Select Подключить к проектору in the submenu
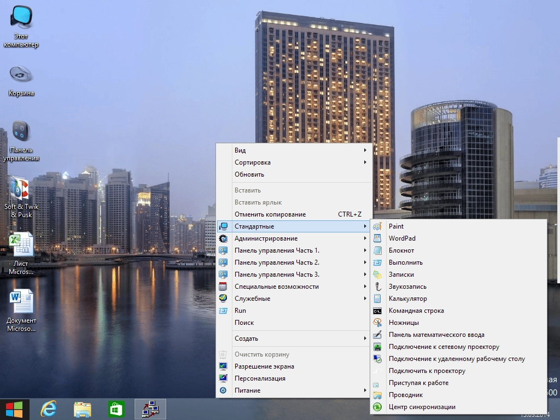This screenshot has height=420, width=560. (x=459, y=371)
